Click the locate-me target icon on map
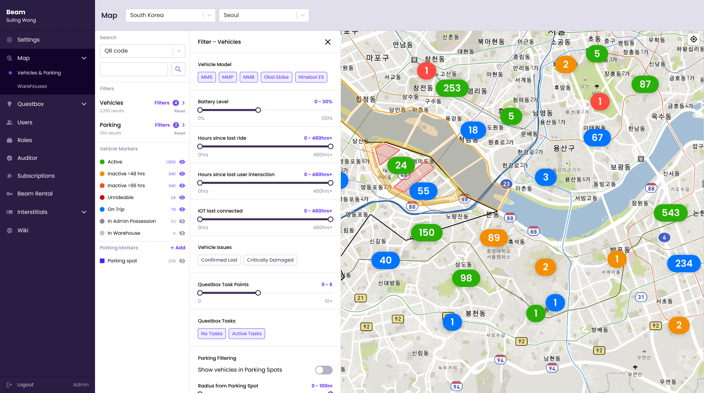Image resolution: width=704 pixels, height=393 pixels. pos(694,39)
